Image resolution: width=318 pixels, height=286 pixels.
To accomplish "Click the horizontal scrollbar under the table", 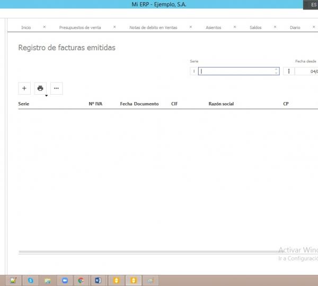I will (x=150, y=252).
